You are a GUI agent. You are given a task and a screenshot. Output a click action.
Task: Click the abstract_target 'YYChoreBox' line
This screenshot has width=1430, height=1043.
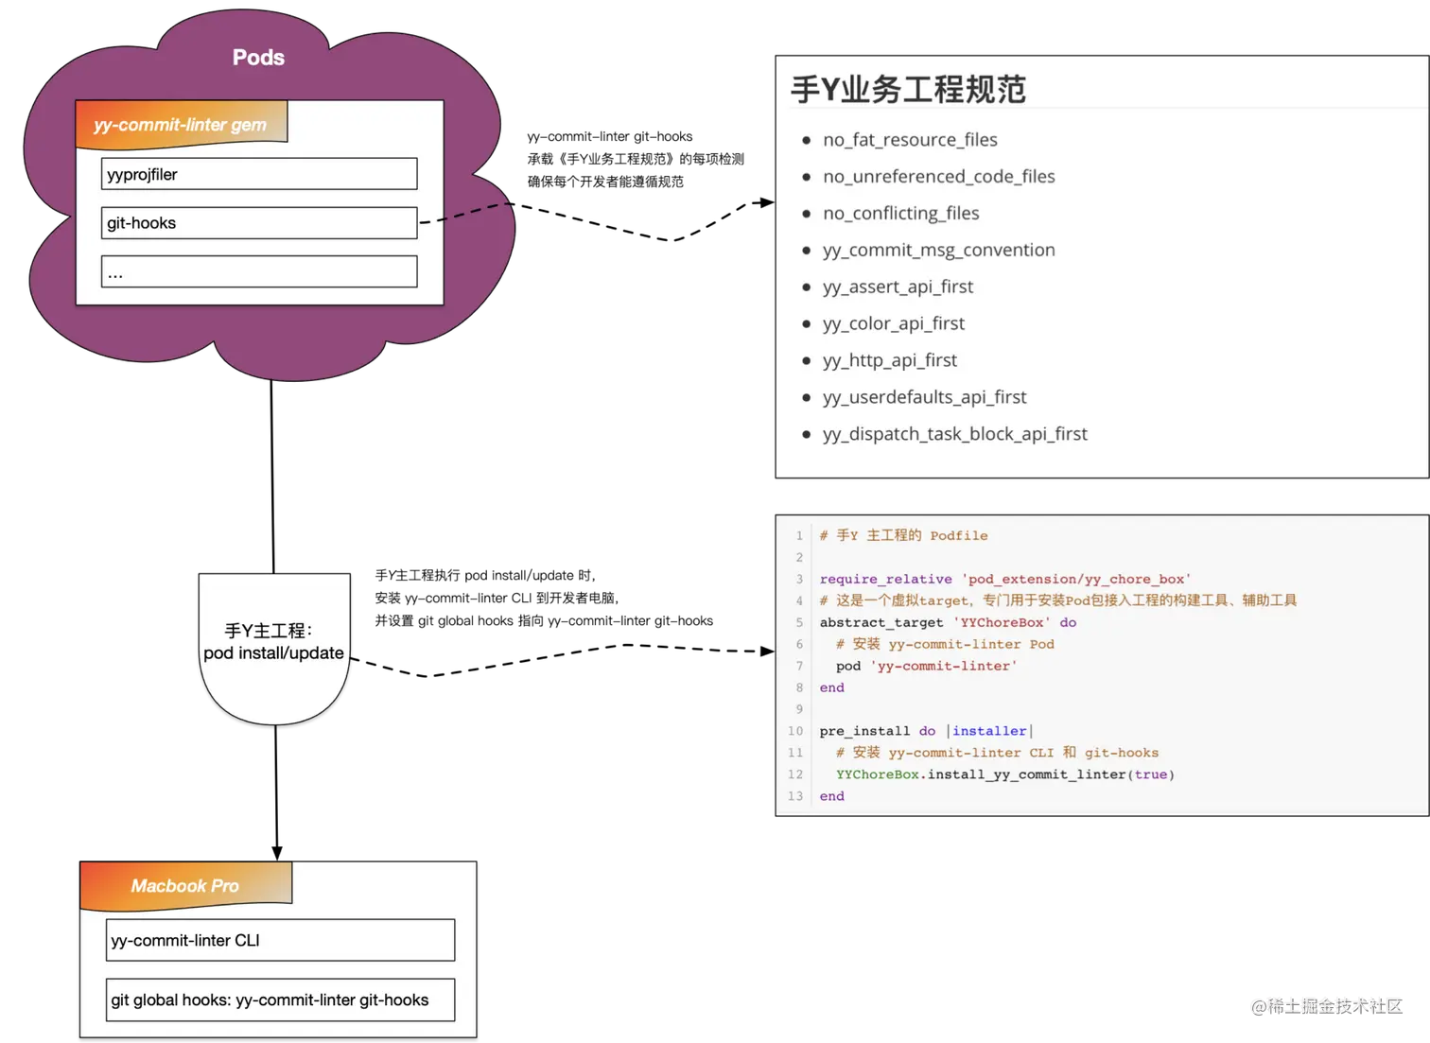[x=948, y=622]
